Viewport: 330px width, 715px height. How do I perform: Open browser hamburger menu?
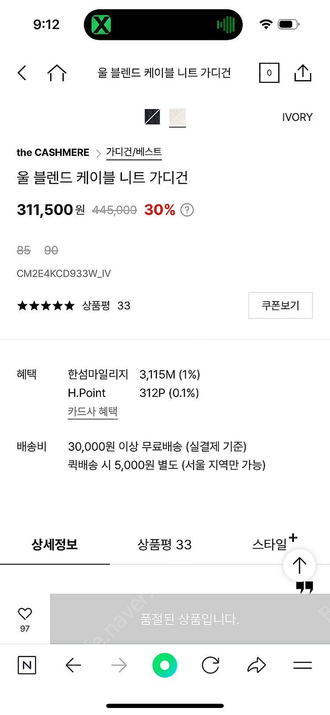click(303, 665)
